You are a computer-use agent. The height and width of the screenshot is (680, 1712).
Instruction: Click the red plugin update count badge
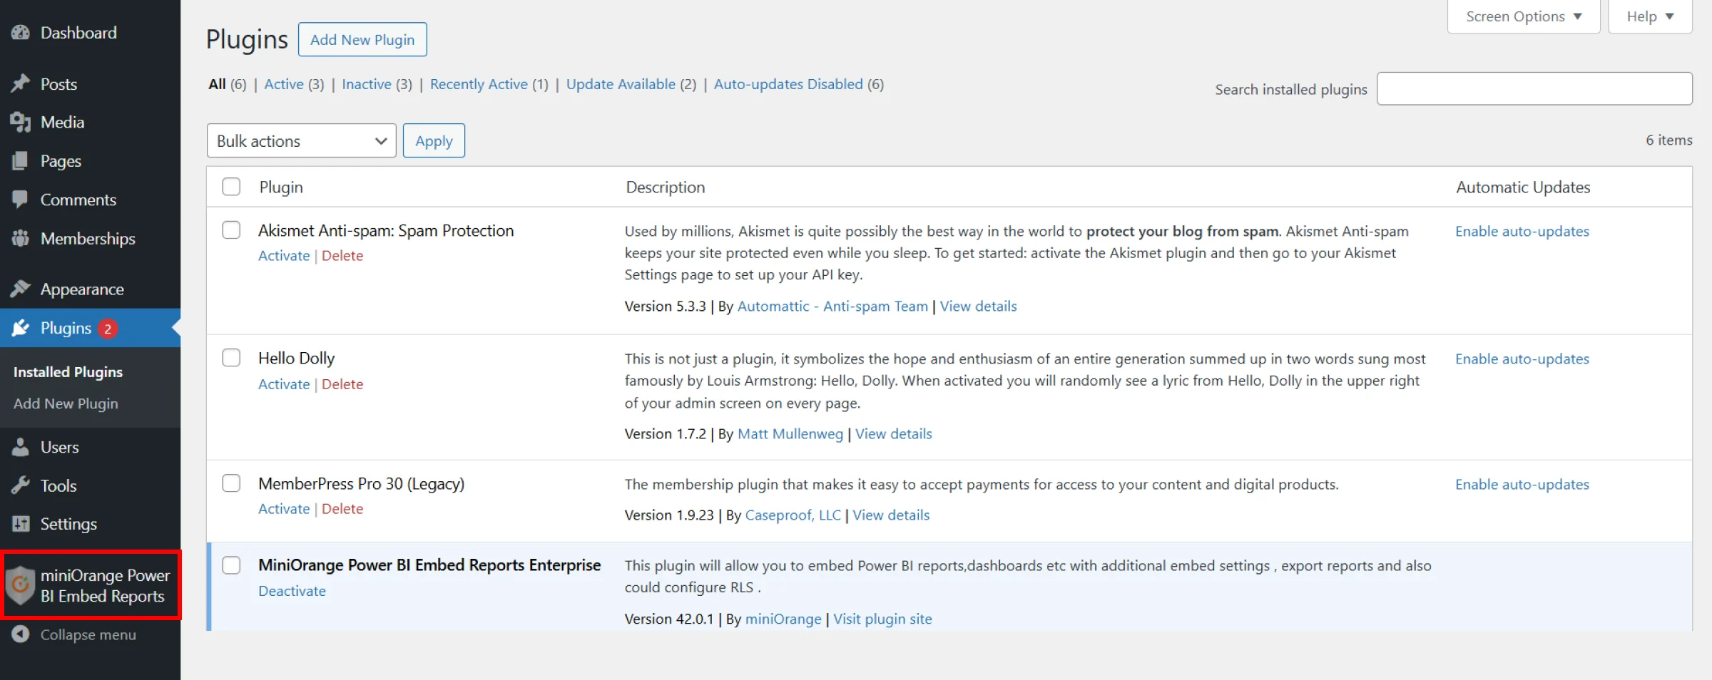(x=108, y=329)
